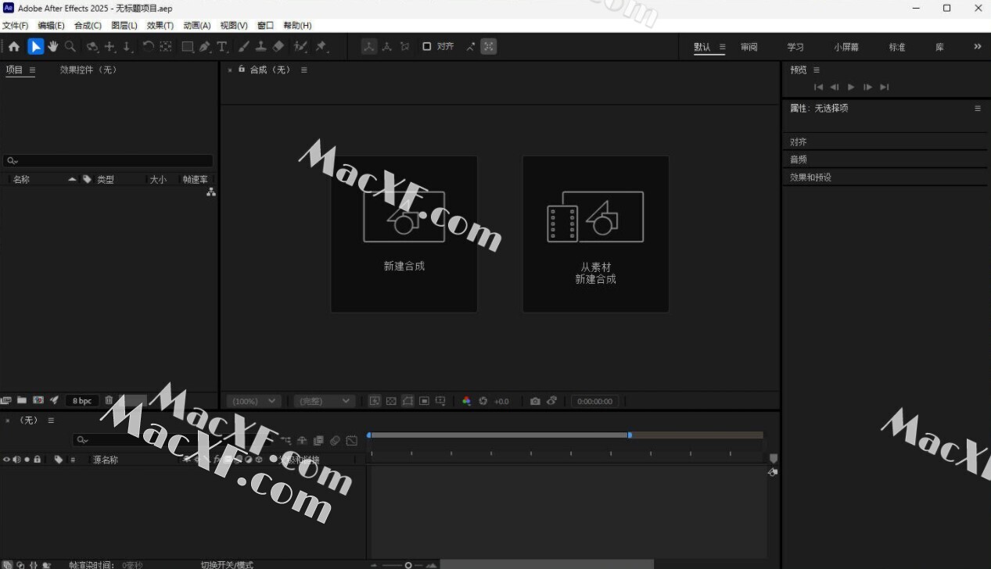The height and width of the screenshot is (569, 991).
Task: Open the 项目 panel menu
Action: tap(33, 70)
